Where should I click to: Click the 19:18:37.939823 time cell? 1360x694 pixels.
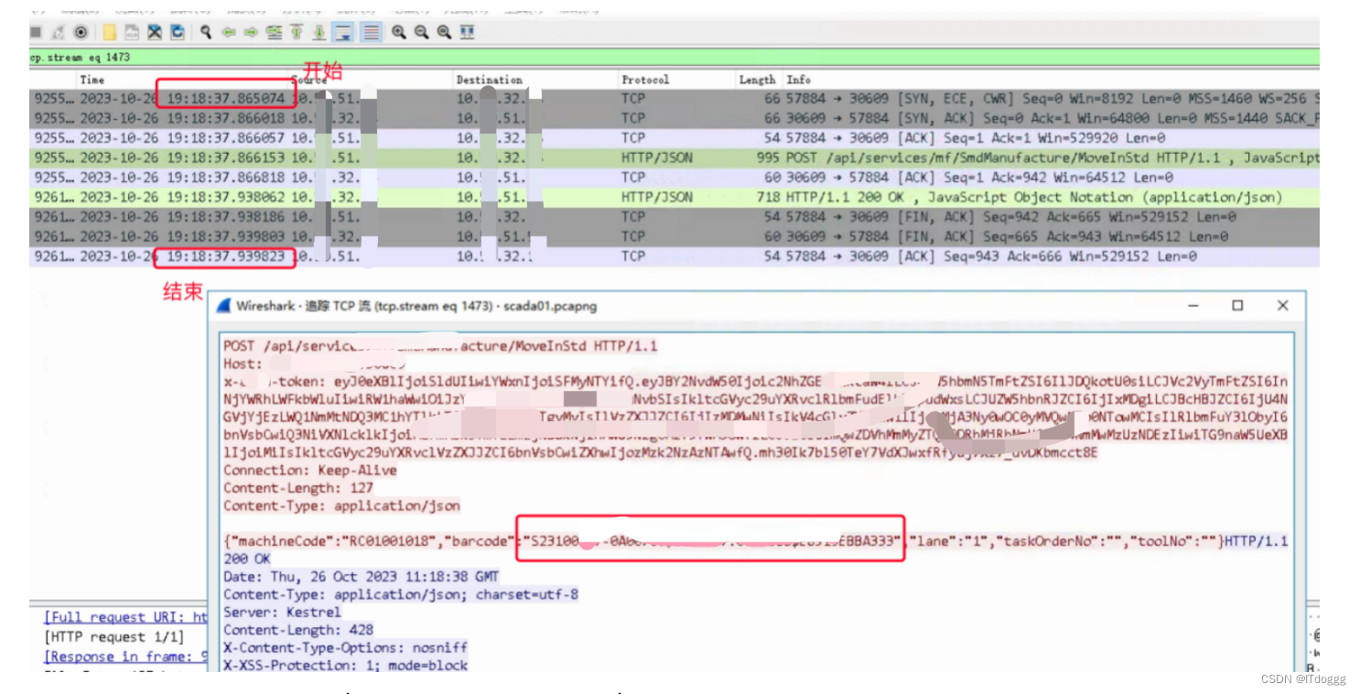pyautogui.click(x=226, y=256)
